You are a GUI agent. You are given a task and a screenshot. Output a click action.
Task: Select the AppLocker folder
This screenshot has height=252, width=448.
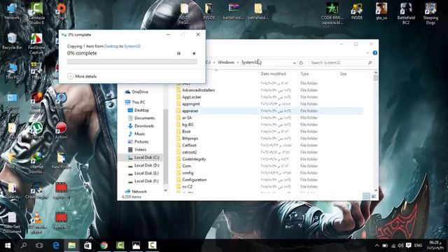click(191, 97)
